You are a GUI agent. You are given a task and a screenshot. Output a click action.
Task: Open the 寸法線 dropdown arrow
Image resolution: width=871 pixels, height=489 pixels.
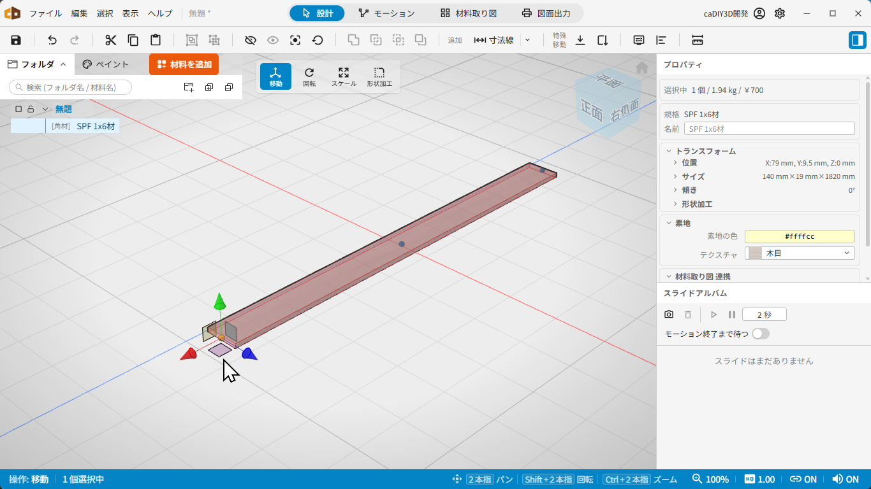[527, 40]
